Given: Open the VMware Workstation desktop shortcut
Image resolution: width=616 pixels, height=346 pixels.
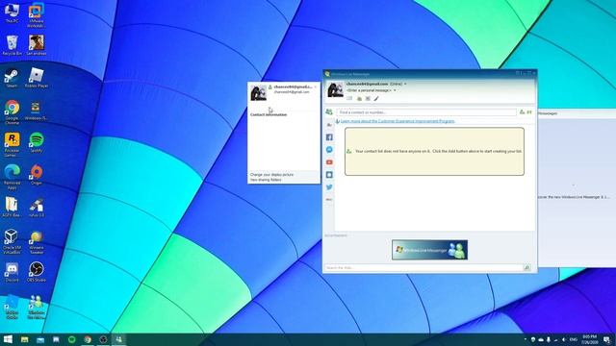Looking at the screenshot, I should coord(36,15).
